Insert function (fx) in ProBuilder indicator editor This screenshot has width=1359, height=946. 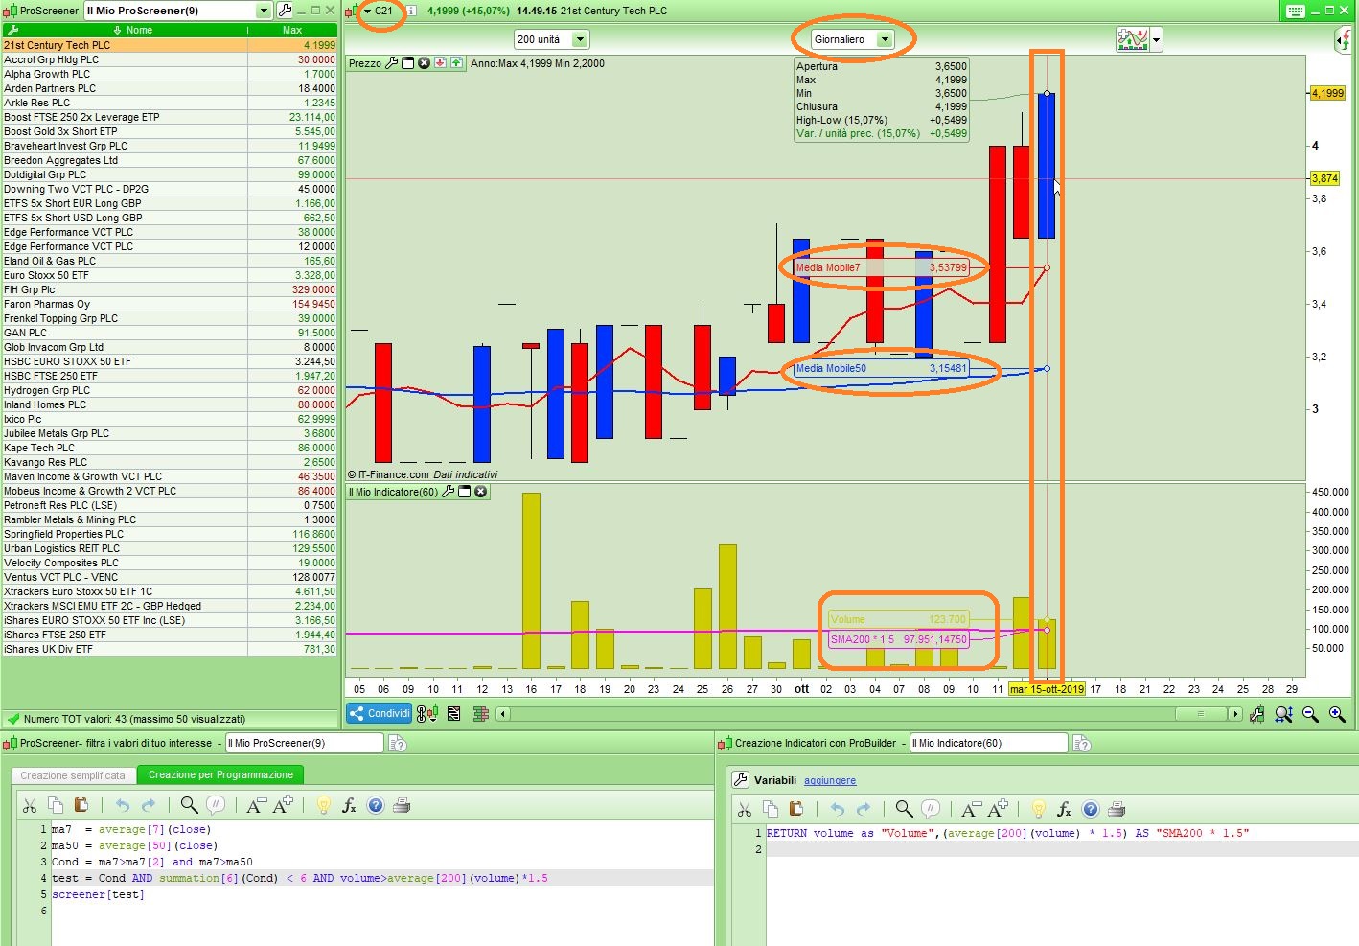point(1064,809)
